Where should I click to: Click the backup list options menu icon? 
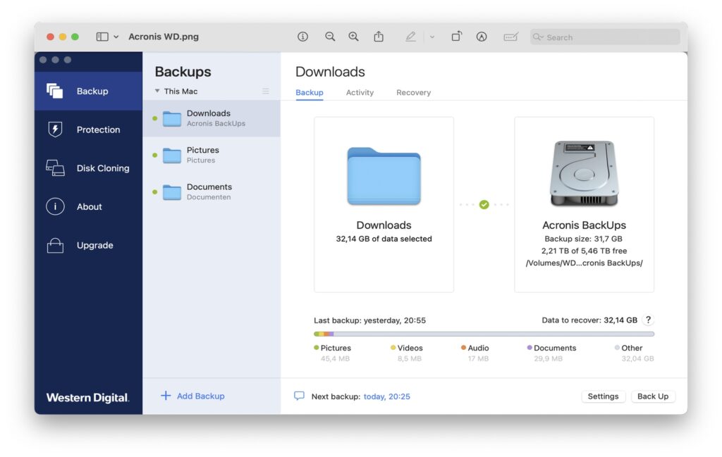(x=266, y=91)
